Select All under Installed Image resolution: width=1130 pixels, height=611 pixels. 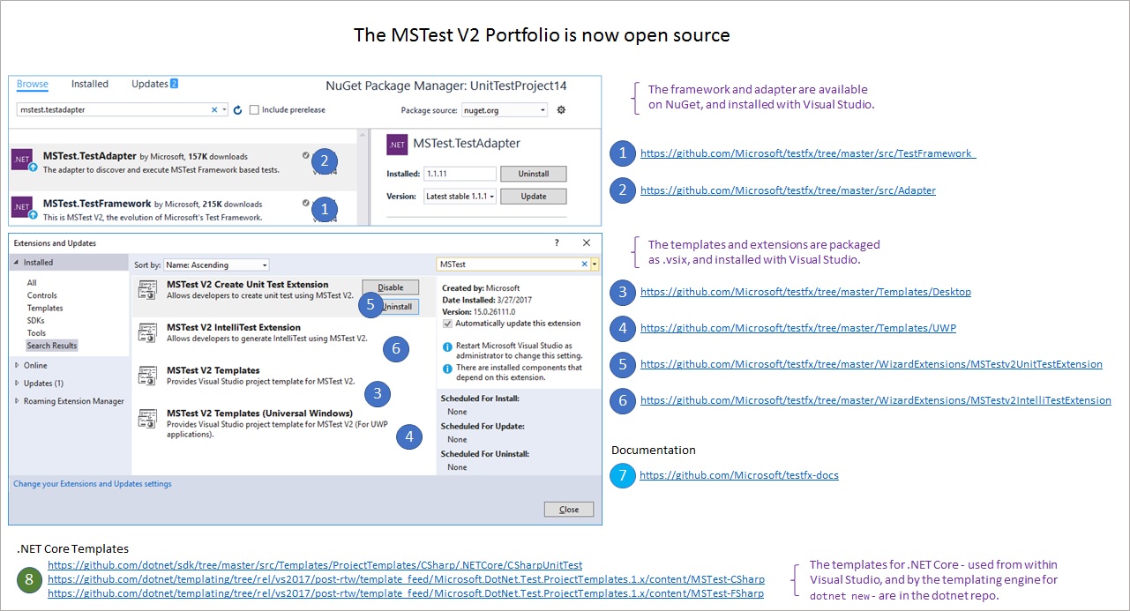pyautogui.click(x=32, y=283)
